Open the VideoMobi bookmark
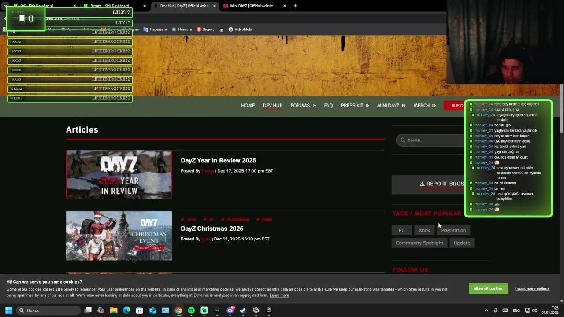 point(240,29)
